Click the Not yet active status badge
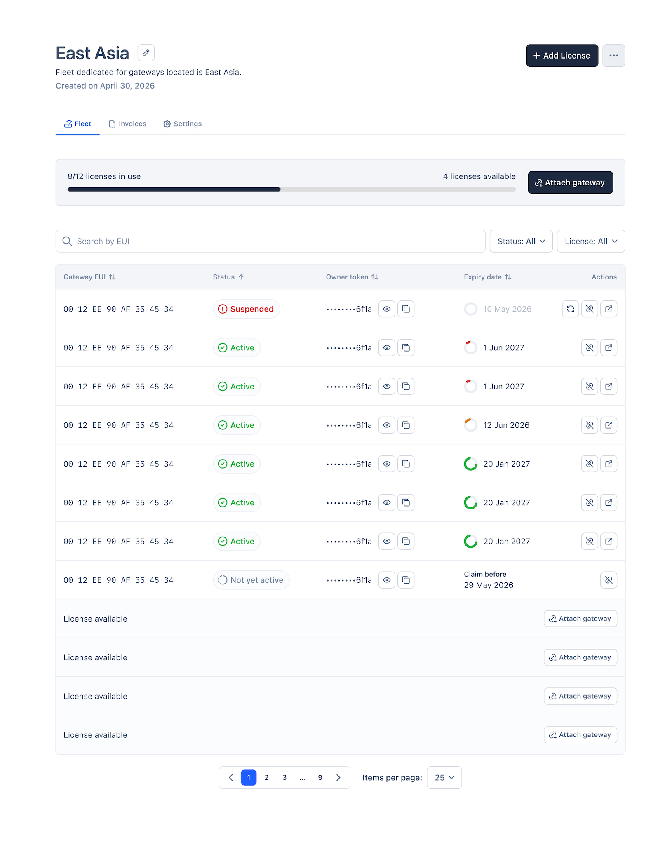The image size is (672, 849). click(251, 580)
